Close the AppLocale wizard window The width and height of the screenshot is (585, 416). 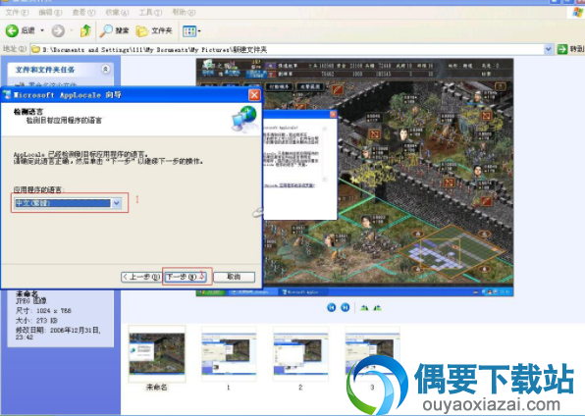[x=254, y=95]
